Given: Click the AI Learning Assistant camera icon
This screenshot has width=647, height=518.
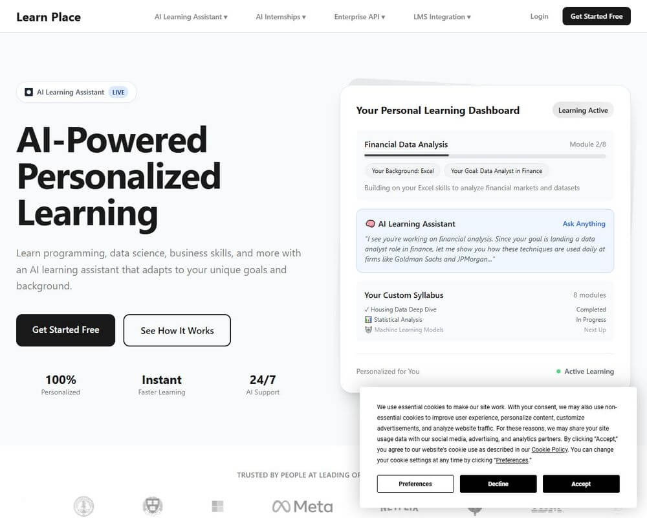Looking at the screenshot, I should [28, 92].
